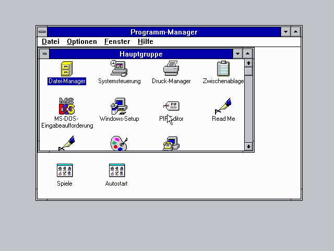Click Hauptgruppe scrollbar up arrow
This screenshot has width=334, height=251.
coord(248,63)
